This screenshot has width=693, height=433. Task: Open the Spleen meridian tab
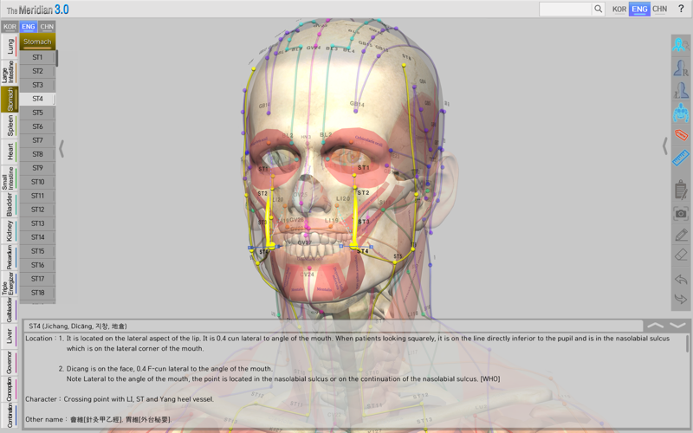tap(10, 126)
